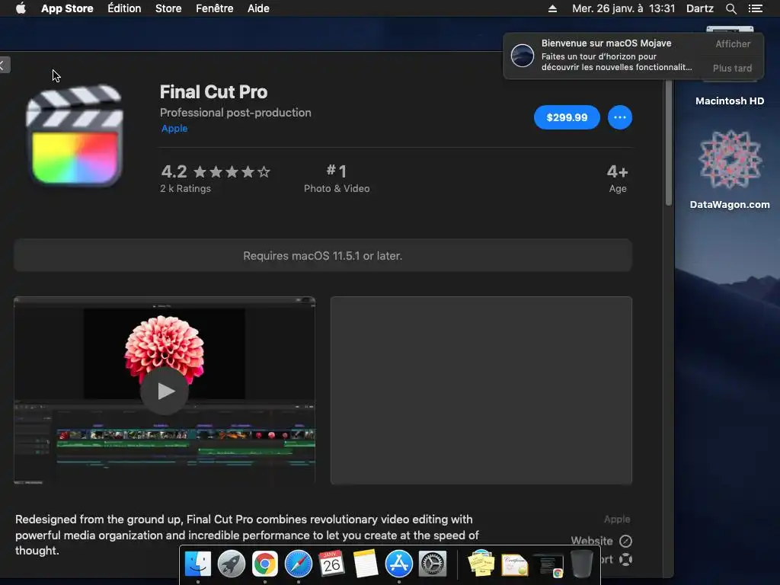Open Notification Center list icon
This screenshot has width=780, height=585.
pos(755,8)
